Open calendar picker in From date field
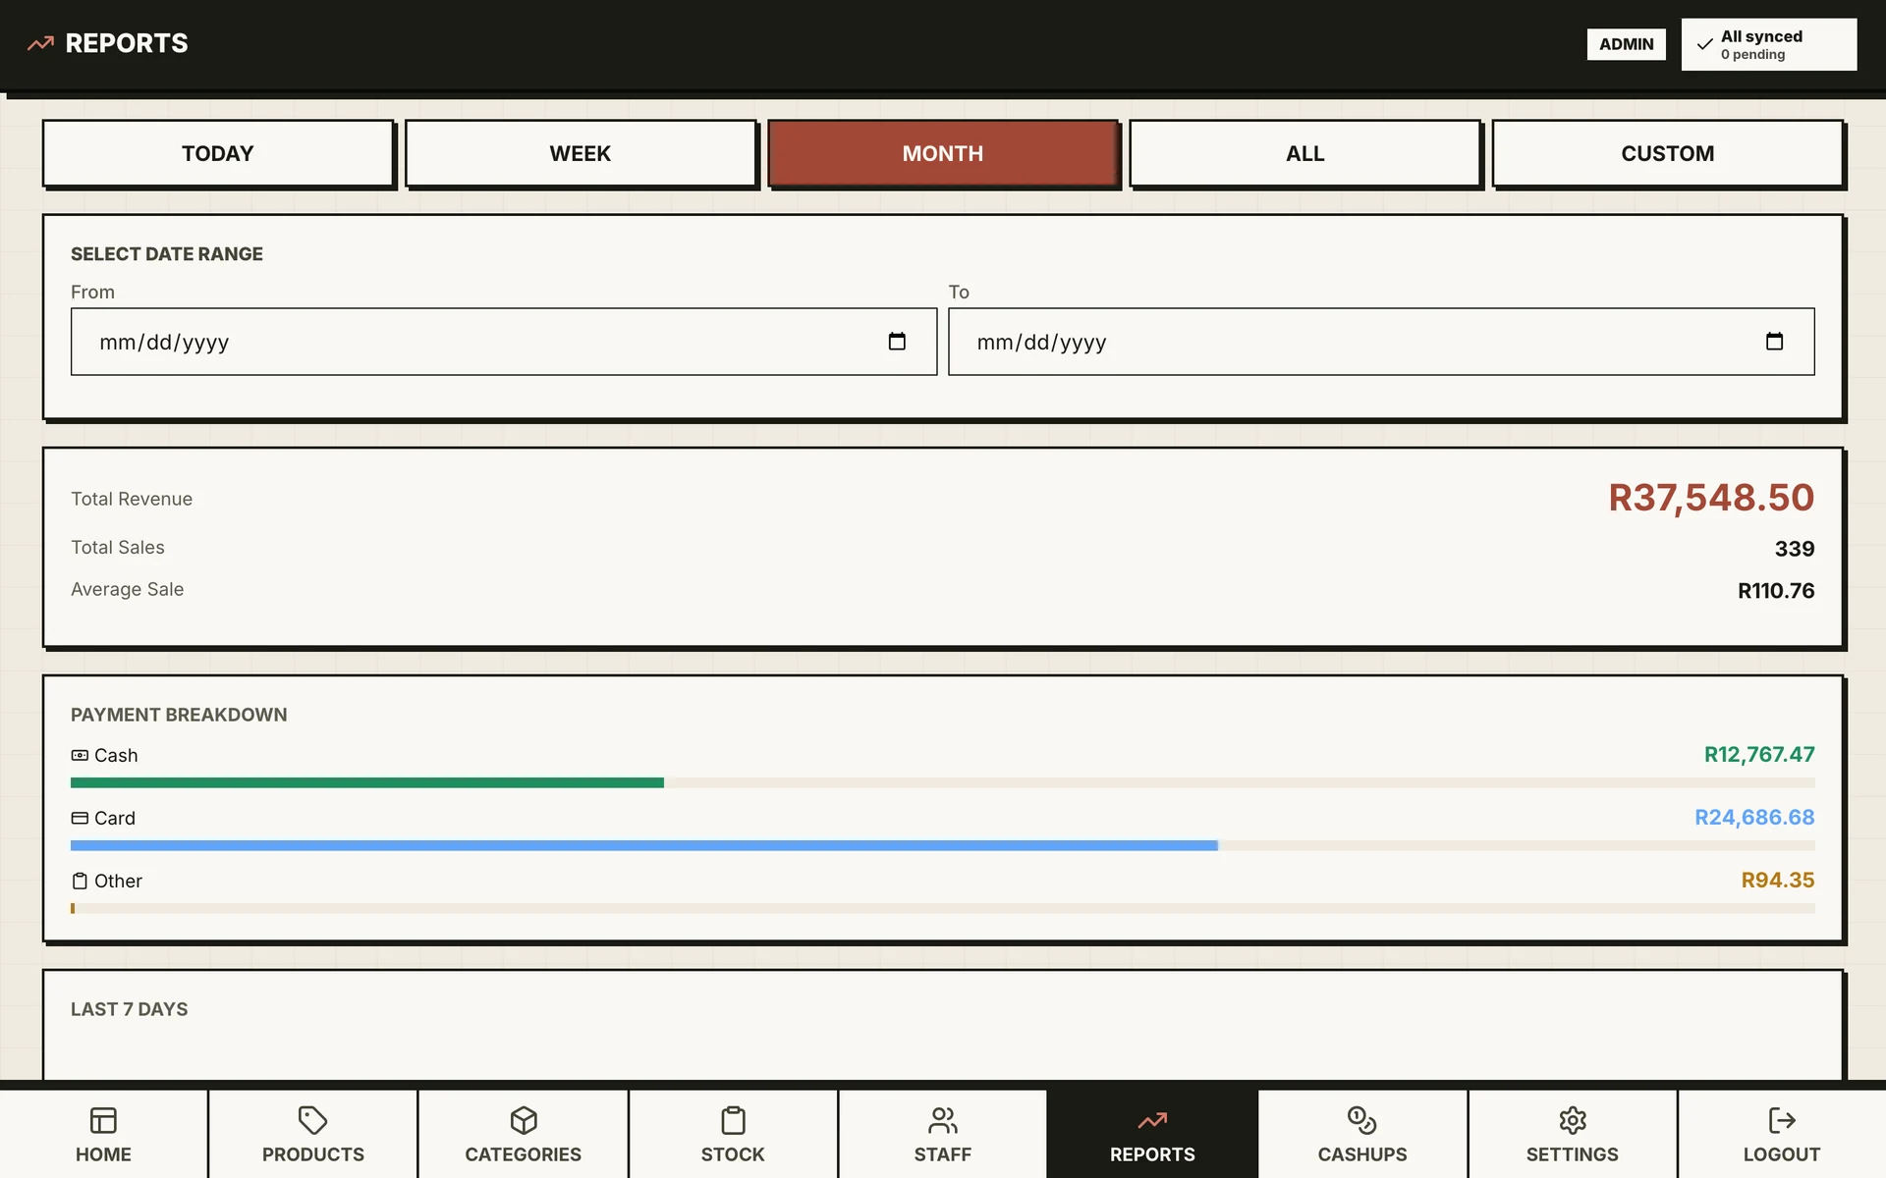The width and height of the screenshot is (1886, 1178). [897, 342]
